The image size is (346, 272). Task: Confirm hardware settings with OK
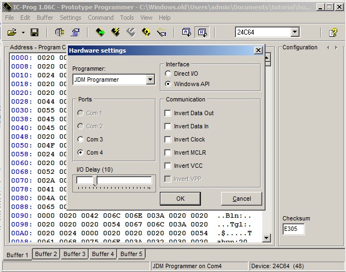(x=180, y=199)
